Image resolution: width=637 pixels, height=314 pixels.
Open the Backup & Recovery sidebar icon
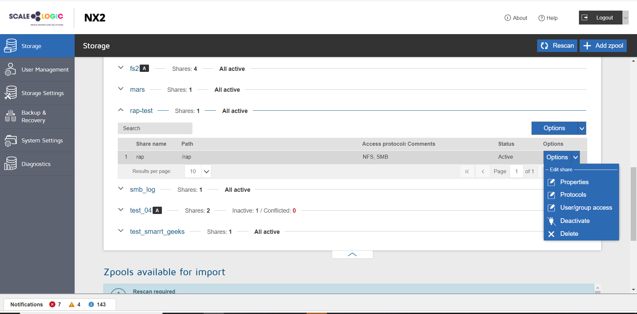[x=10, y=116]
